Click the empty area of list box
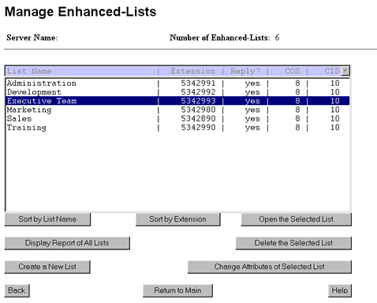The width and height of the screenshot is (377, 303). coord(177,171)
